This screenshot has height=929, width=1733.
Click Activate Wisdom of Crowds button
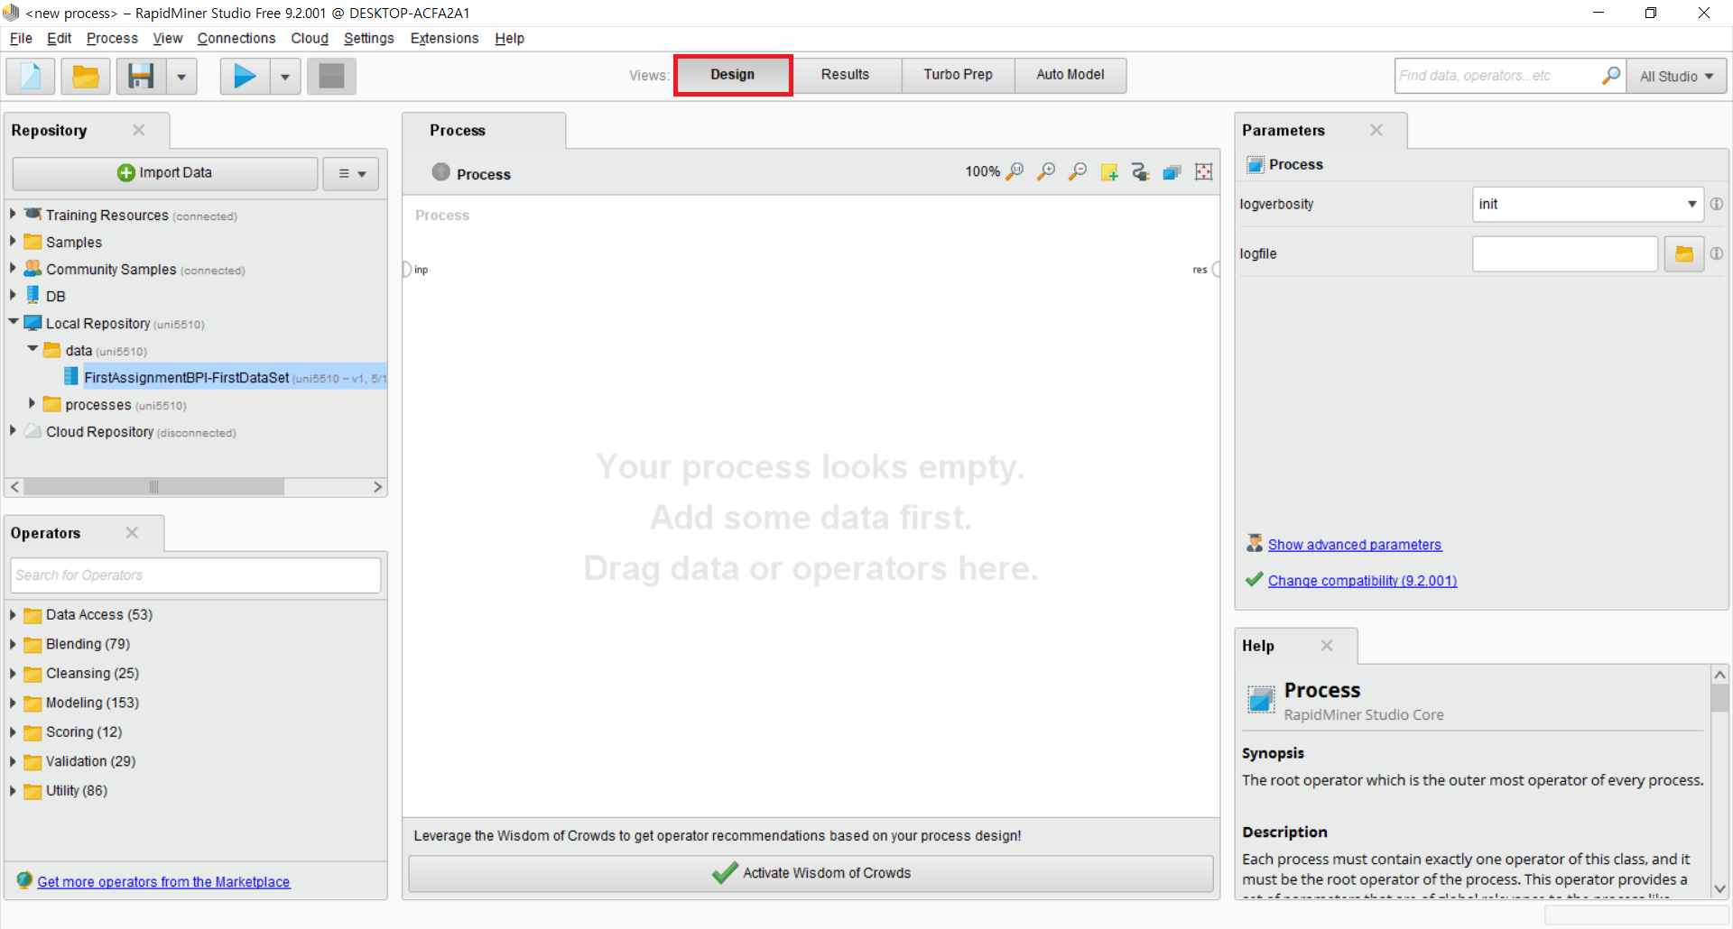point(811,873)
